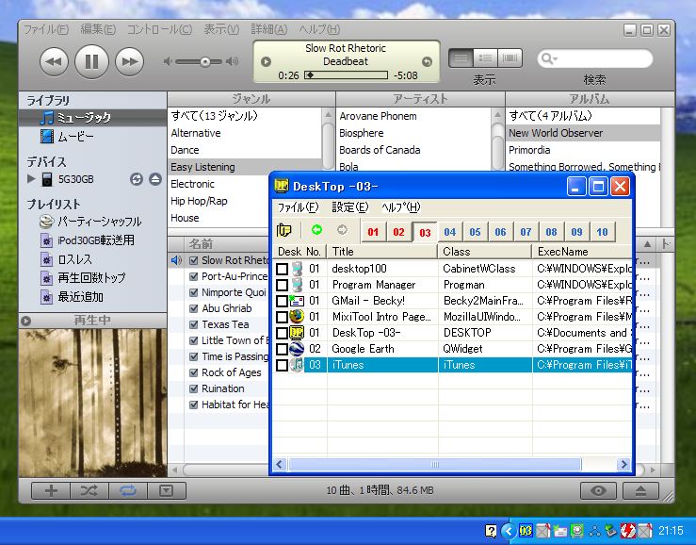Screen dimensions: 696x545
Task: Check the GMail - Becky! row checkbox
Action: [282, 301]
